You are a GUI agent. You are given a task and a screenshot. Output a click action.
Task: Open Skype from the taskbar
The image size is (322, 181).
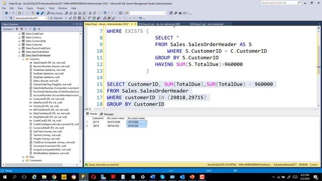click(163, 177)
